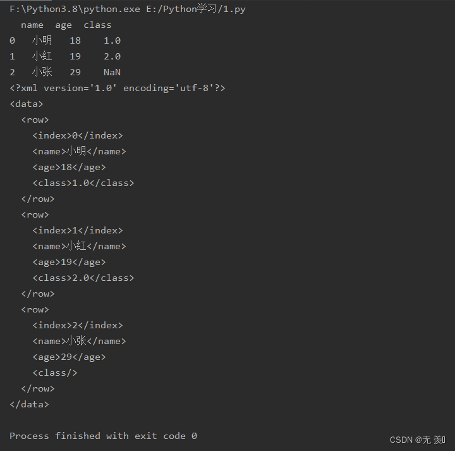This screenshot has height=451, width=455.
Task: Click the <name>小红</name> line
Action: click(x=79, y=246)
